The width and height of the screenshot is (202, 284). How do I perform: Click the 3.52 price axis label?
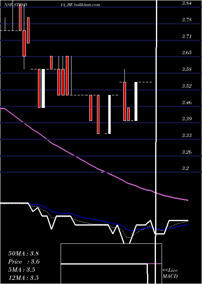(x=187, y=86)
